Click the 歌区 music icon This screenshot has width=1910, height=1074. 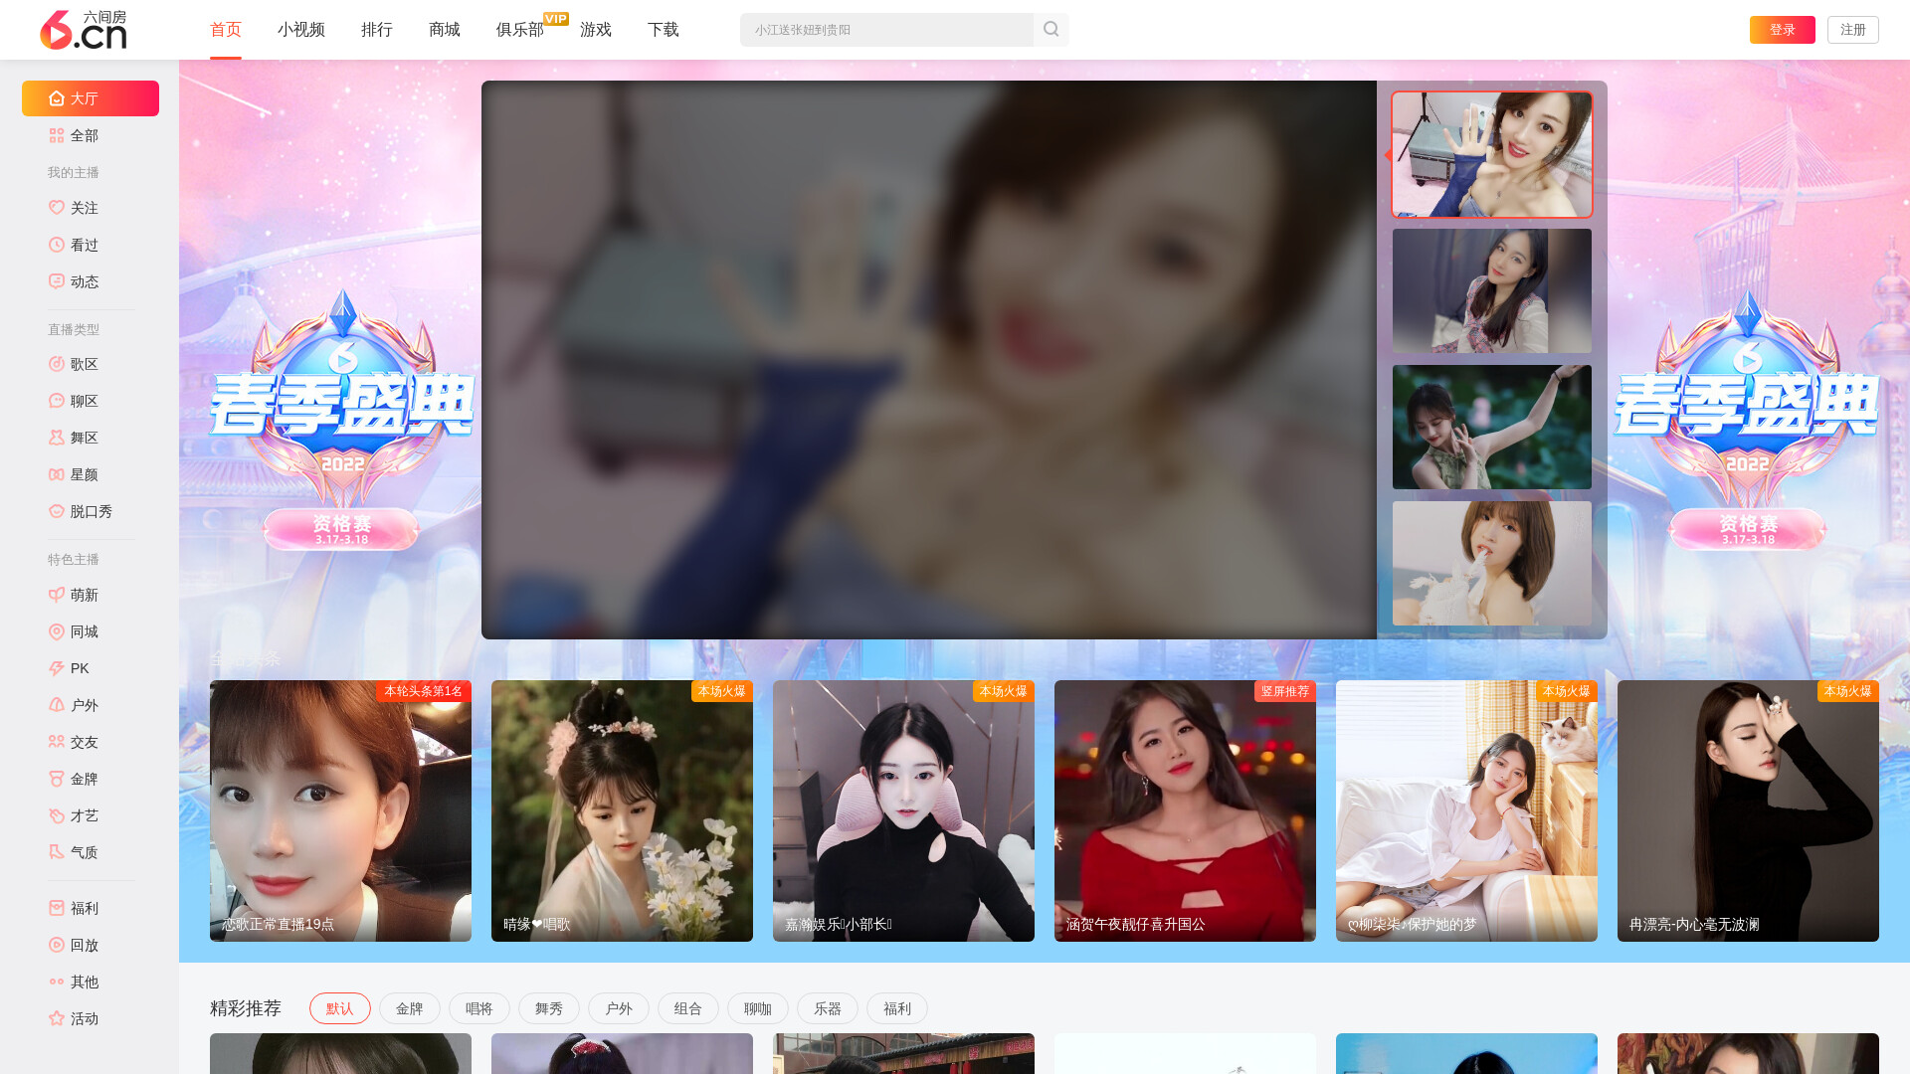tap(57, 364)
